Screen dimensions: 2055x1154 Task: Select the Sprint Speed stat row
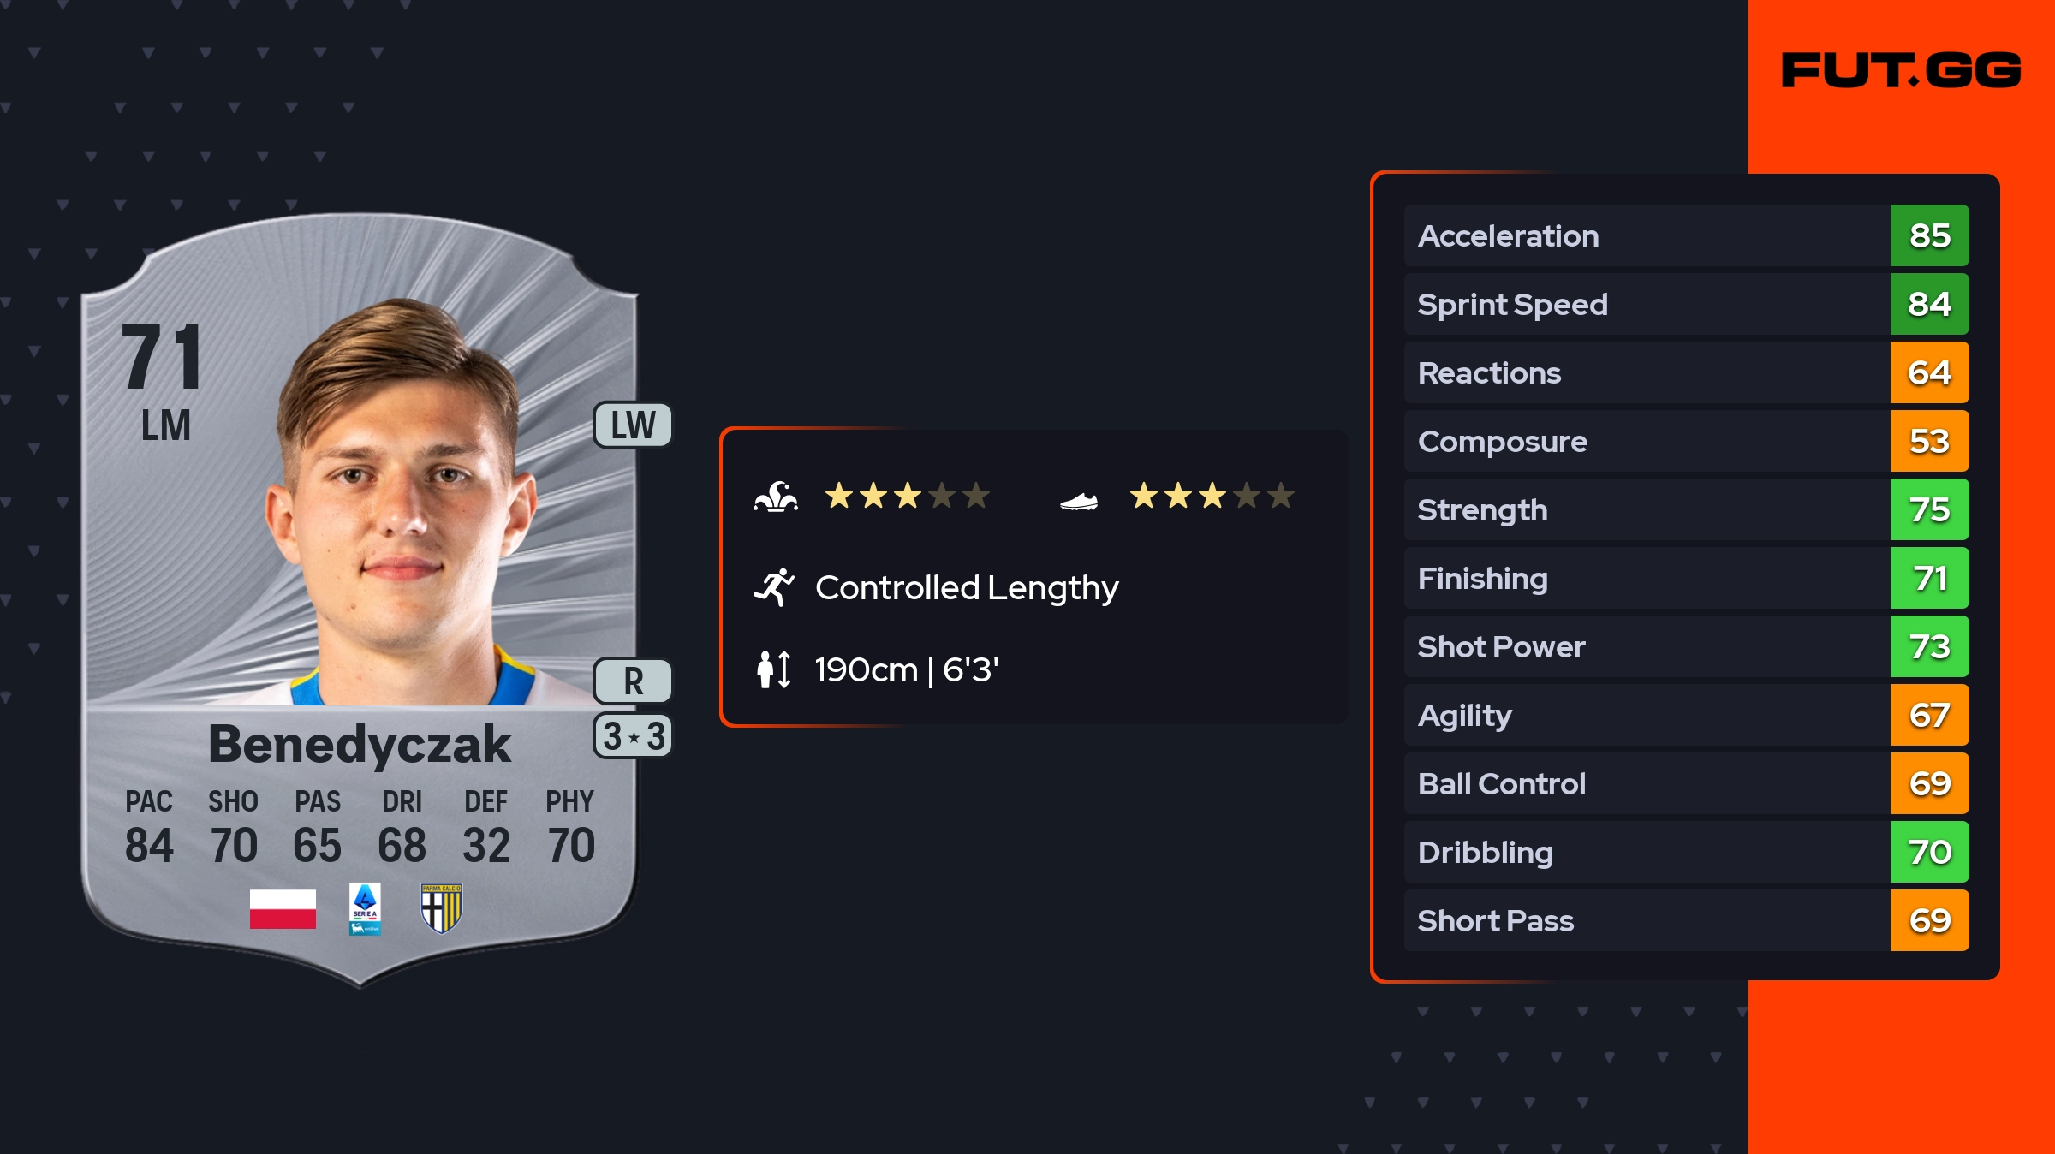[x=1644, y=304]
